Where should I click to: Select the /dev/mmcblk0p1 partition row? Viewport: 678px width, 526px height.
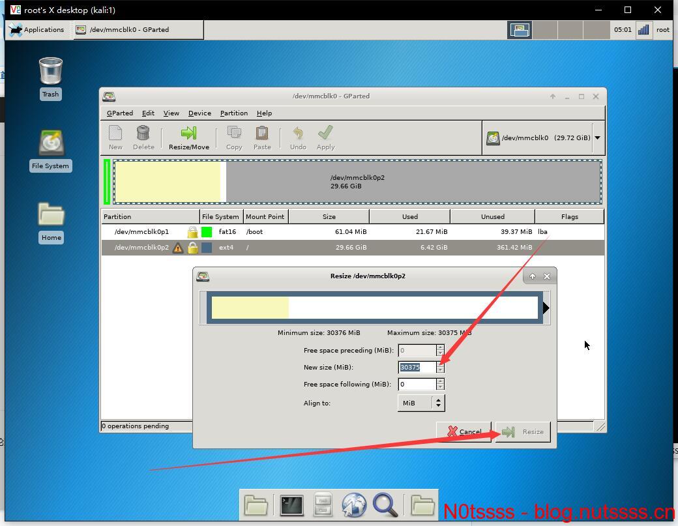tap(353, 232)
